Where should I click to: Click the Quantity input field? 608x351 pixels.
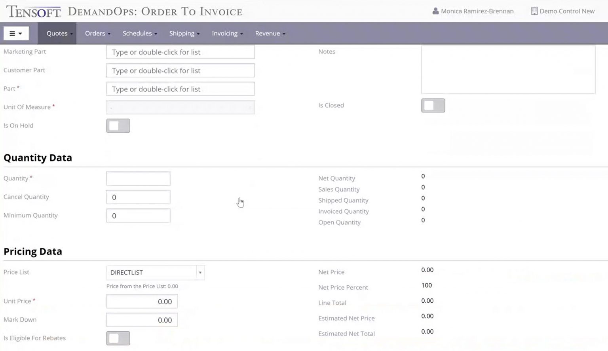138,178
